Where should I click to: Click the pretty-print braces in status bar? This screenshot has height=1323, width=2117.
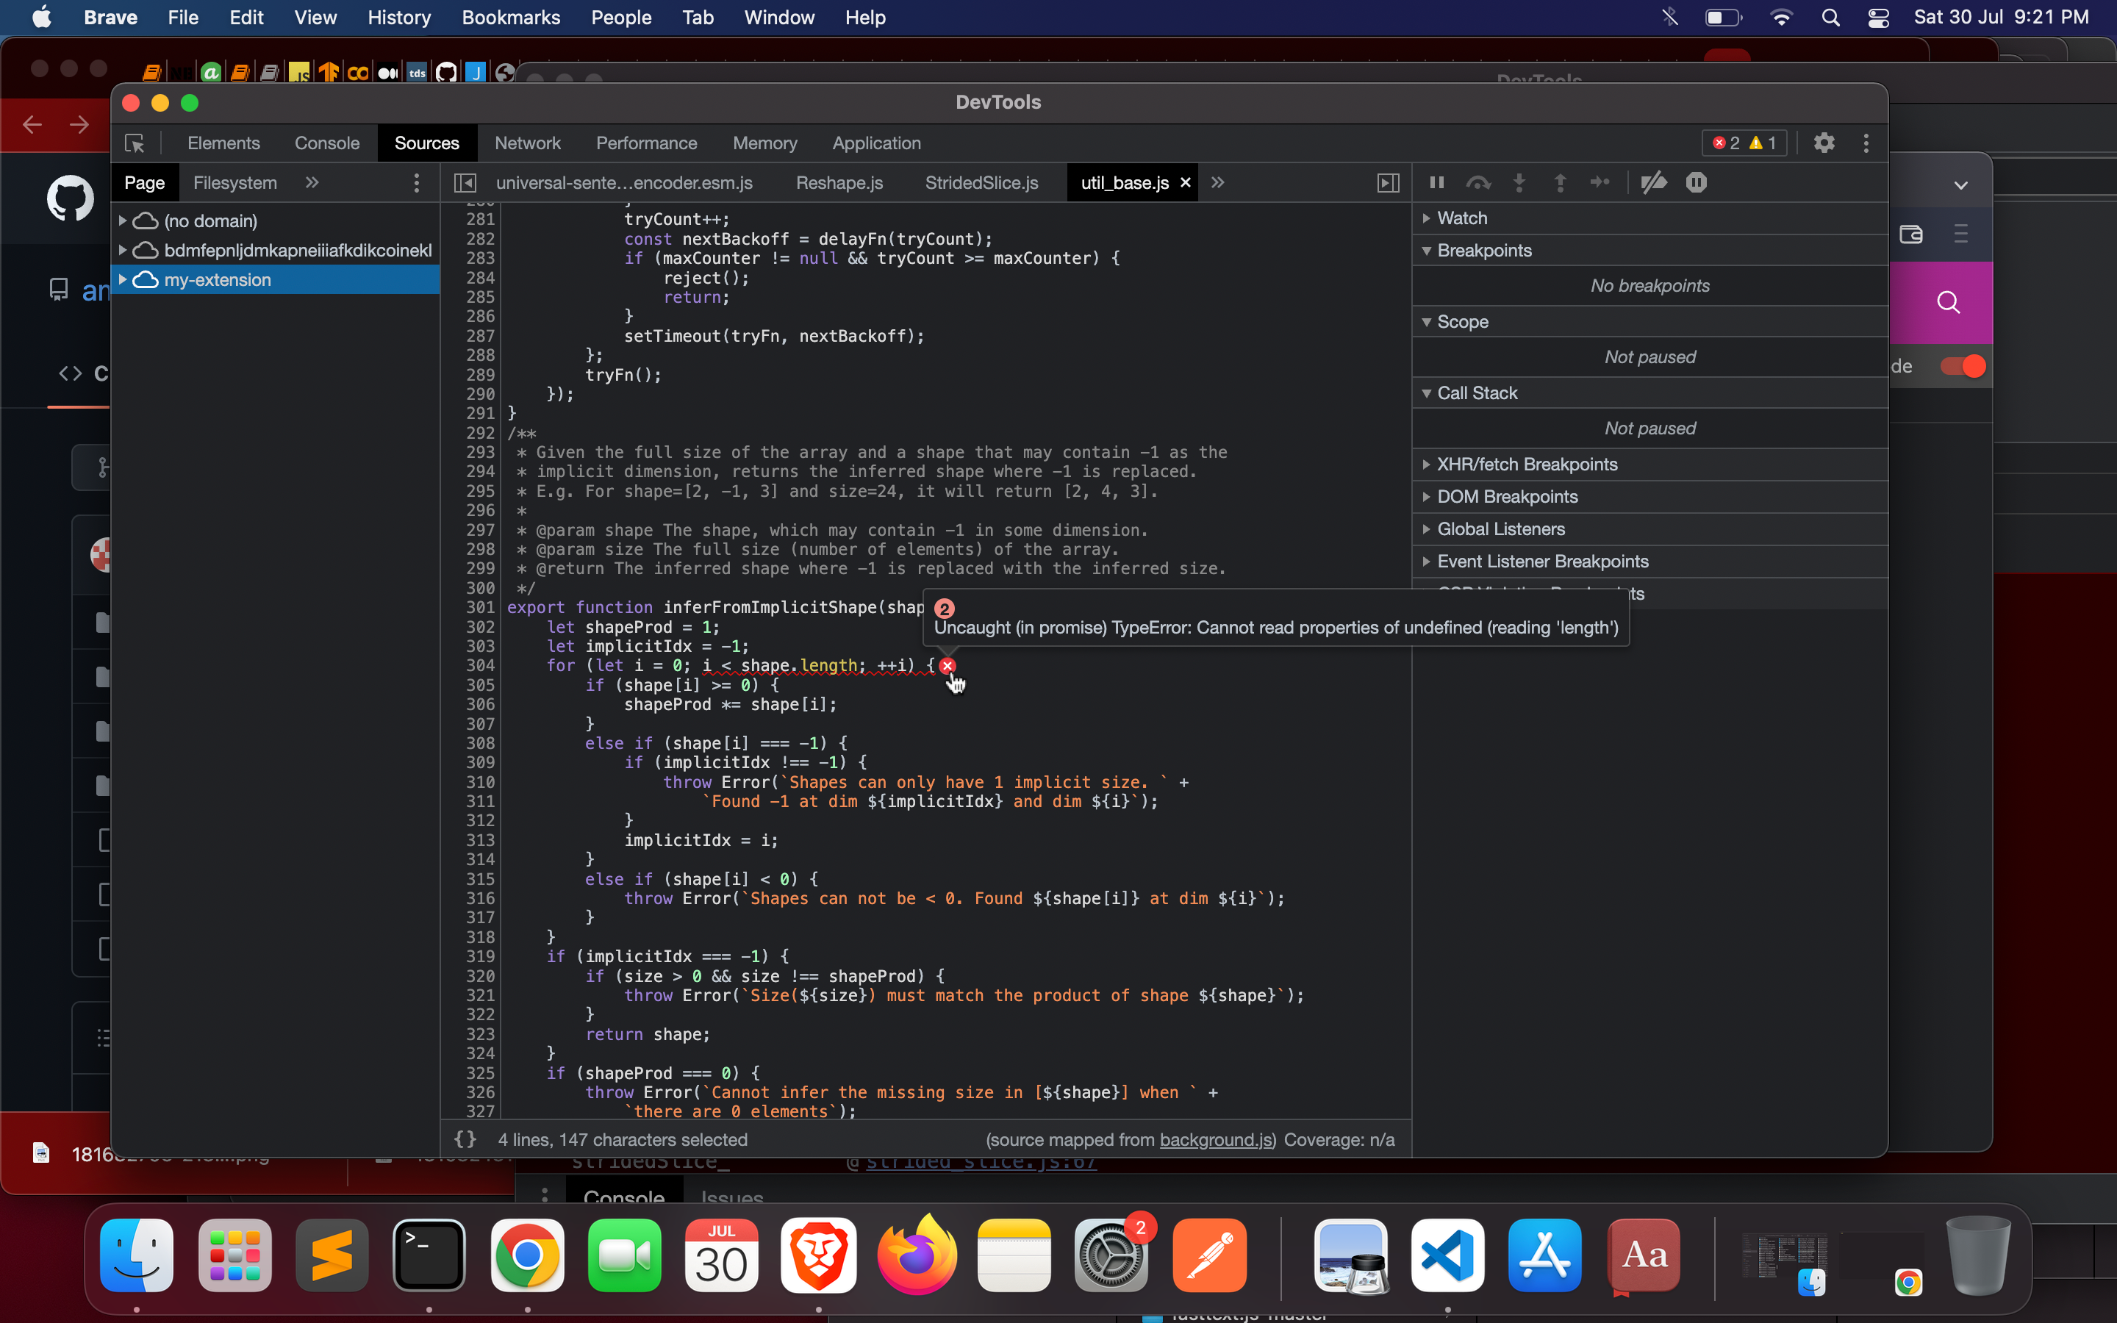(466, 1139)
